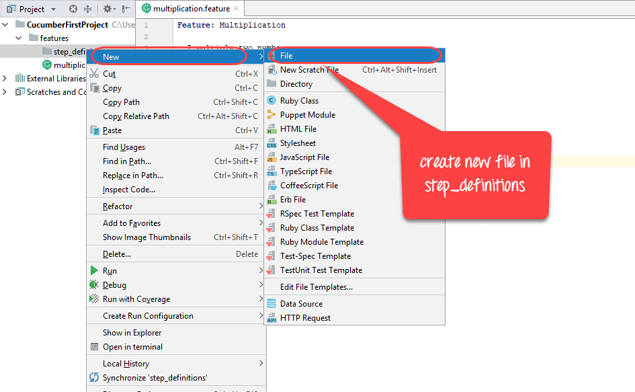This screenshot has height=392, width=635.
Task: Click the collapse all icon in Project panel
Action: (x=88, y=9)
